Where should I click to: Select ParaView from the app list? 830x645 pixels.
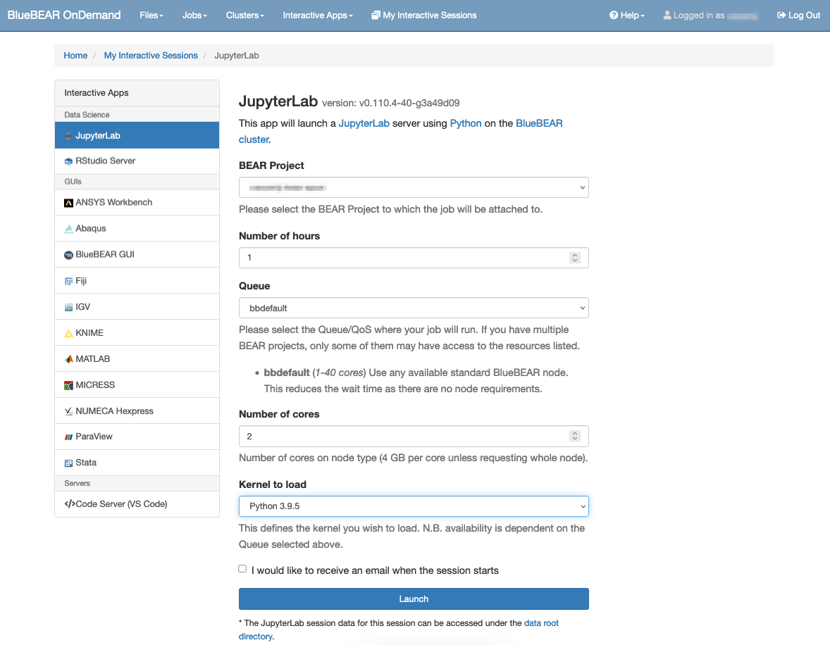pyautogui.click(x=137, y=437)
